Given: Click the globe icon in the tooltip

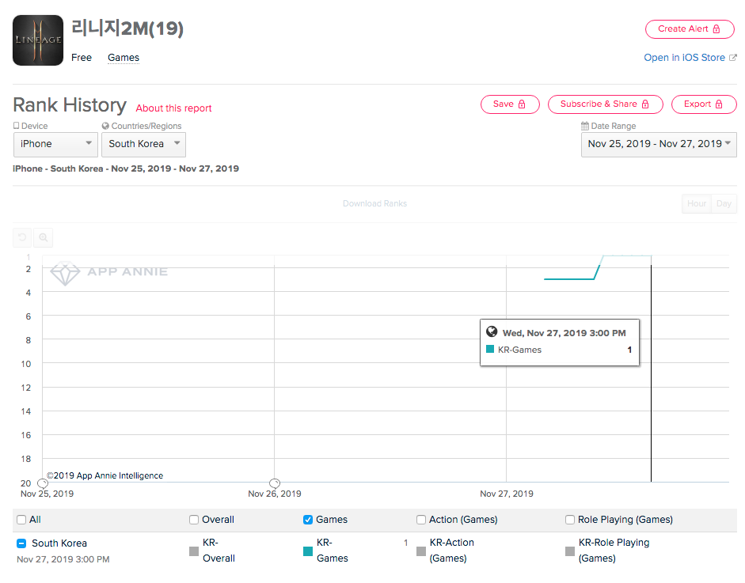Looking at the screenshot, I should click(x=492, y=331).
